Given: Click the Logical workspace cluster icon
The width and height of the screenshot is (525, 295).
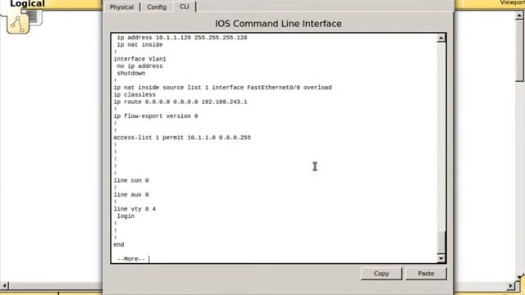Looking at the screenshot, I should 18,23.
